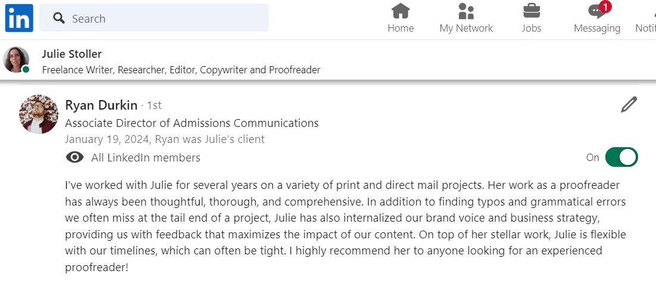View Ryan Durkin's profile photo
Viewport: 656px width, 283px height.
pyautogui.click(x=39, y=114)
